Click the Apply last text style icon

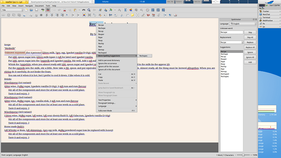click(x=111, y=10)
